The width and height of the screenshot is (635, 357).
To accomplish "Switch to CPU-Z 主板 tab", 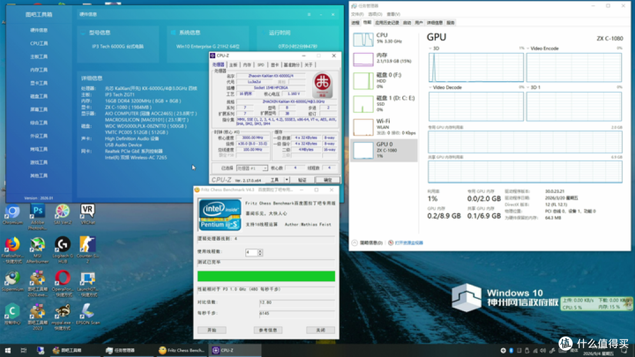I will pos(233,65).
